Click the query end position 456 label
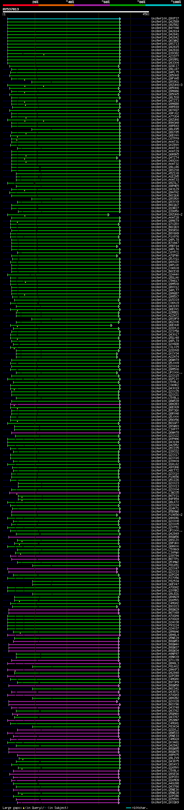Image resolution: width=184 pixels, height=810 pixels. pyautogui.click(x=145, y=14)
